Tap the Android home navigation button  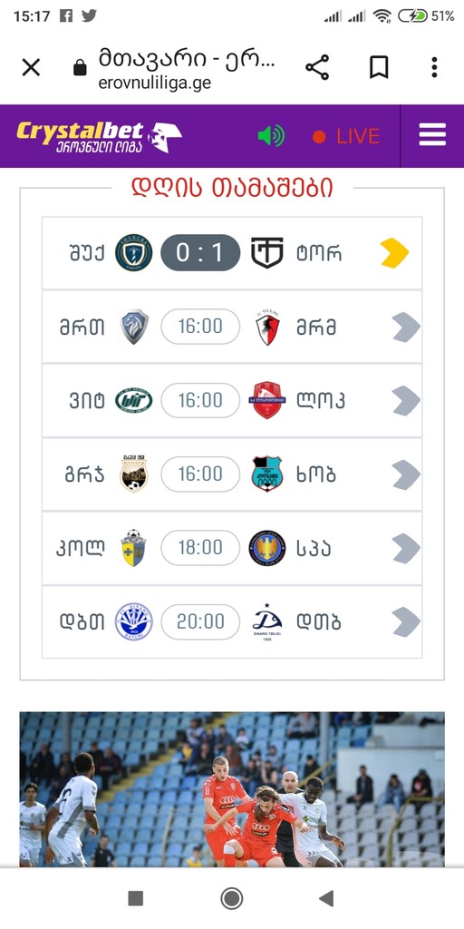pyautogui.click(x=232, y=898)
